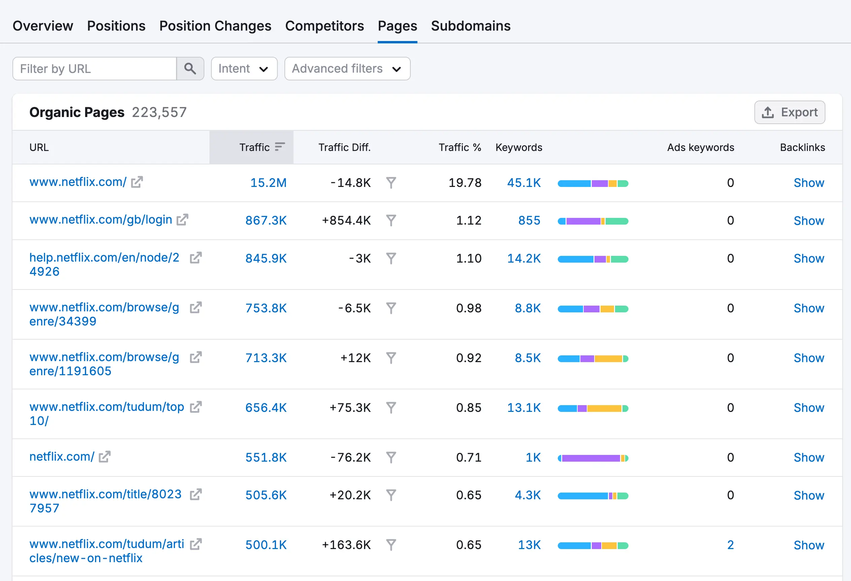Click the Export button
This screenshot has height=581, width=851.
[x=789, y=112]
